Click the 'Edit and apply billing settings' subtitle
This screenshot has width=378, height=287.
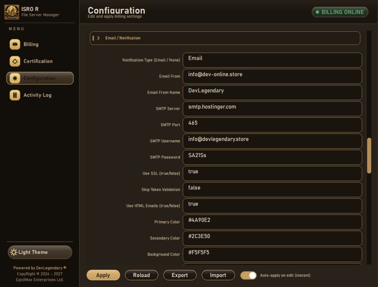(x=115, y=16)
